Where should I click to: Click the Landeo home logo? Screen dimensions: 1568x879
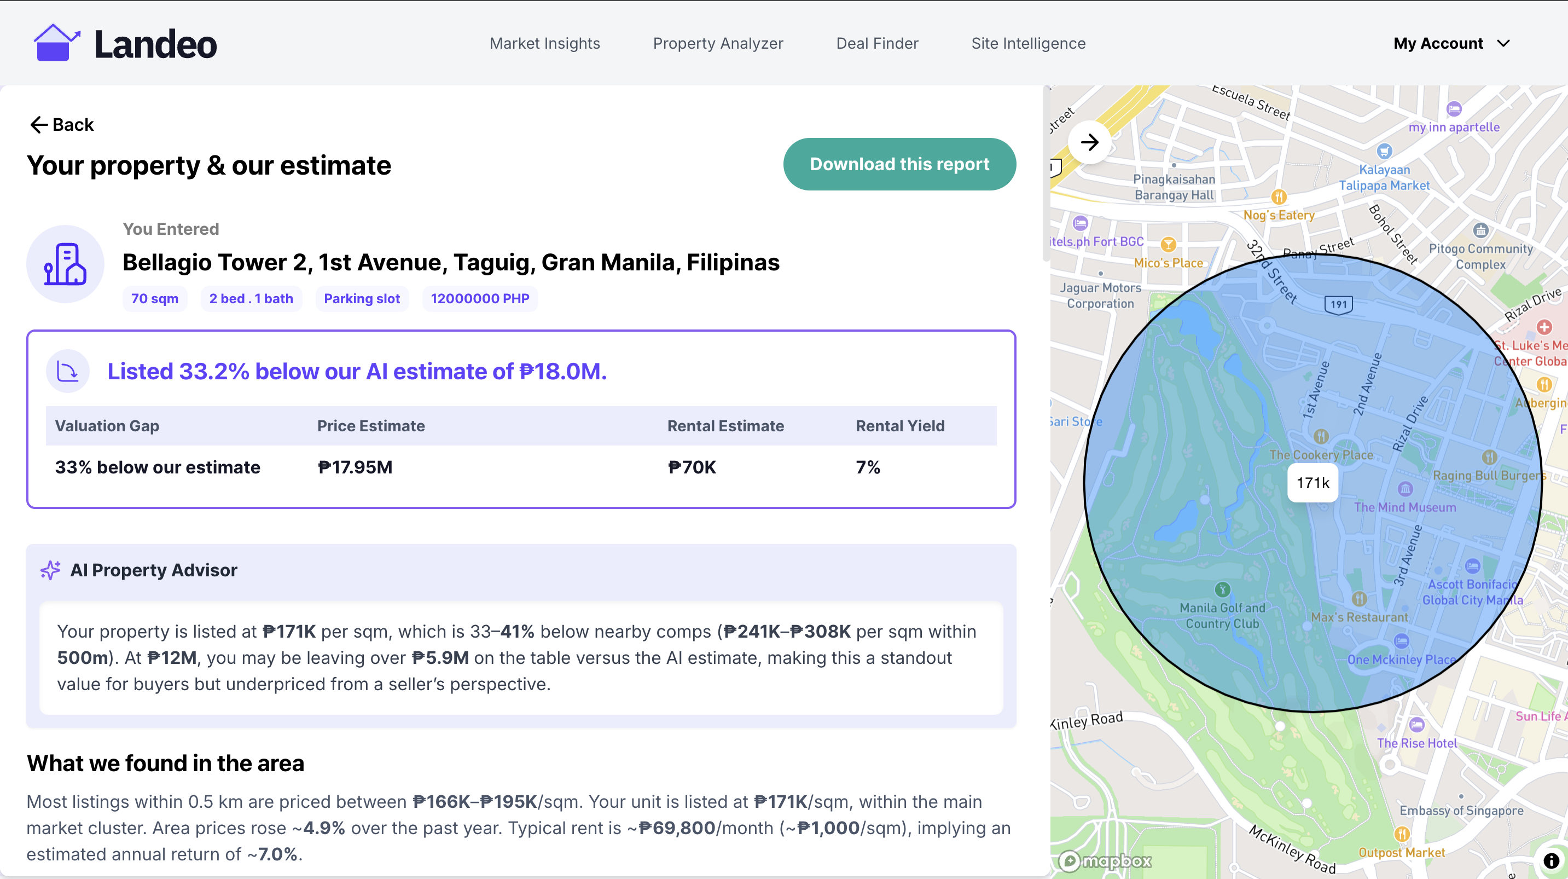coord(125,43)
